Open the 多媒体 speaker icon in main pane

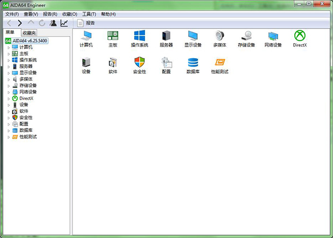coord(220,39)
